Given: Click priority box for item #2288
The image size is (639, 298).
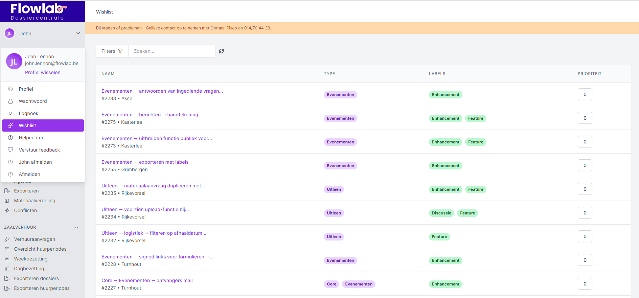Looking at the screenshot, I should [585, 94].
